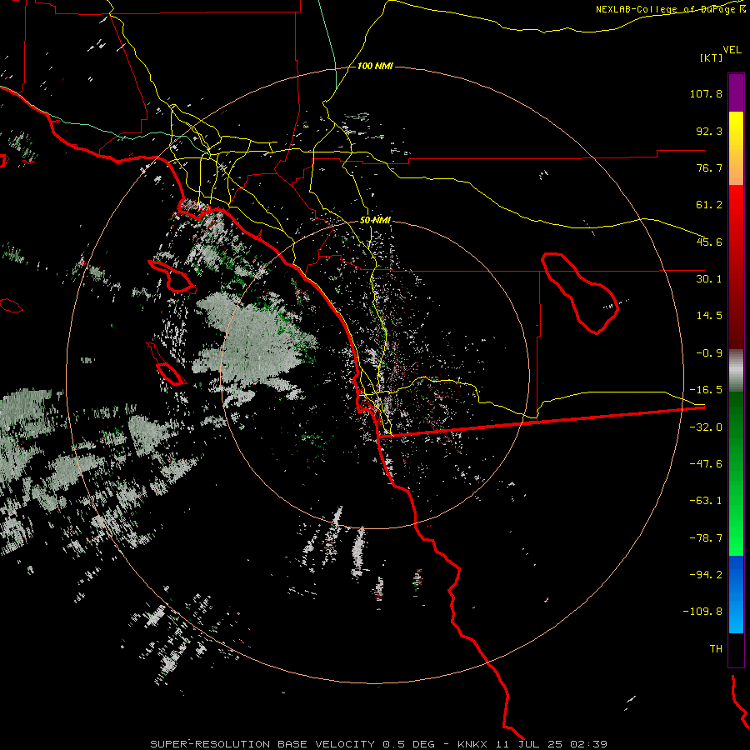Click the 11 JUL 25 02:39 timestamp

coord(551,744)
